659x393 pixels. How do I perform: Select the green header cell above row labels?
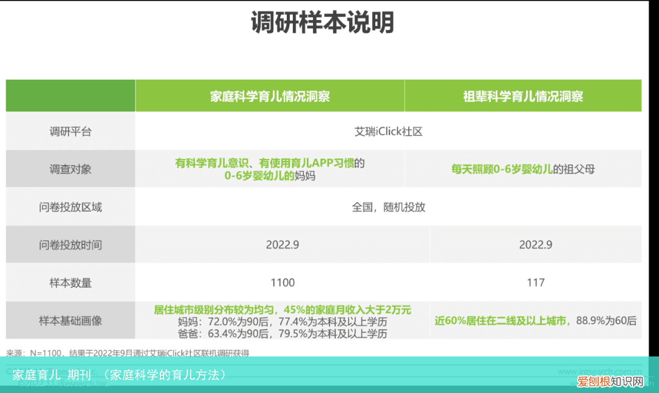70,95
